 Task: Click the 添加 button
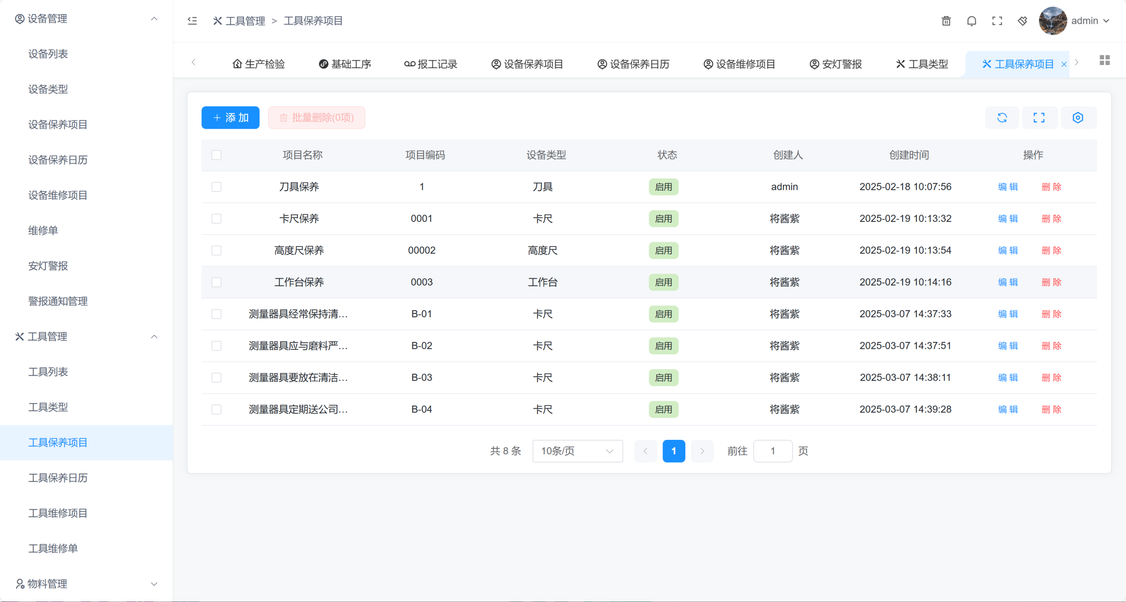pos(230,118)
